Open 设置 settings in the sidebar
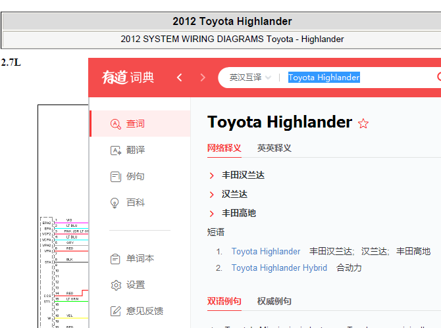This screenshot has width=441, height=328. pos(140,285)
